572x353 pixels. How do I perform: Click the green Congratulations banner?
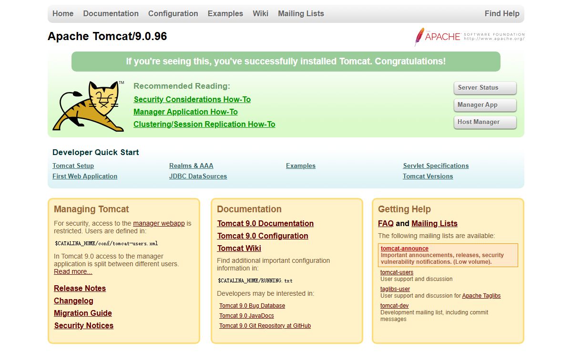click(286, 62)
